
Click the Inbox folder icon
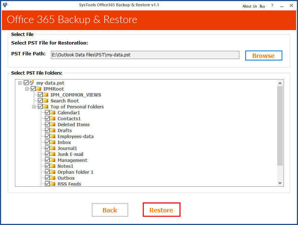pyautogui.click(x=53, y=142)
